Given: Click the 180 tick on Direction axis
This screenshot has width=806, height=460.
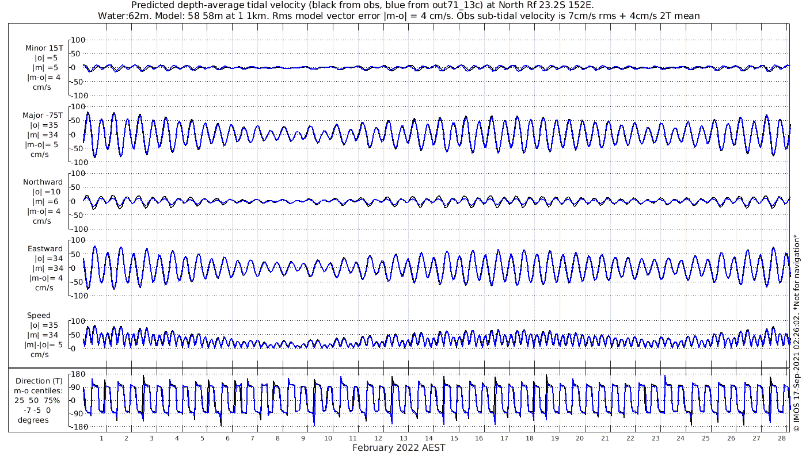Looking at the screenshot, I should 79,374.
